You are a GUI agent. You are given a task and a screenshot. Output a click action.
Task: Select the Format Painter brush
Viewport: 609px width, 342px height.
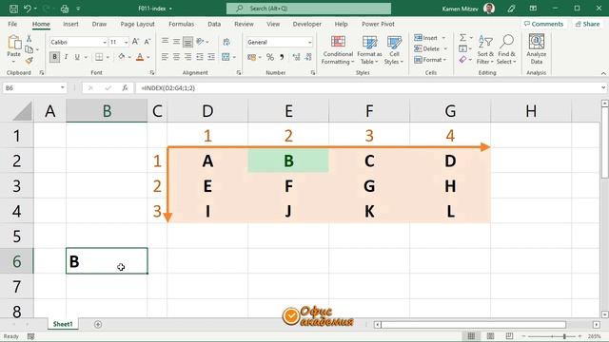(29, 60)
